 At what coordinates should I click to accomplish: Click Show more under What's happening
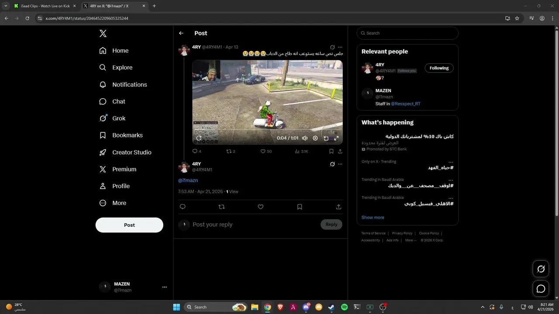click(x=373, y=217)
